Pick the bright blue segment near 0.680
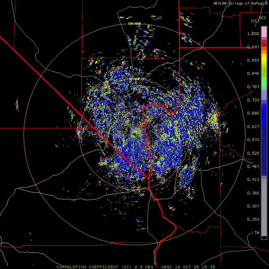Screen dimensions: 269x269 [x=264, y=115]
